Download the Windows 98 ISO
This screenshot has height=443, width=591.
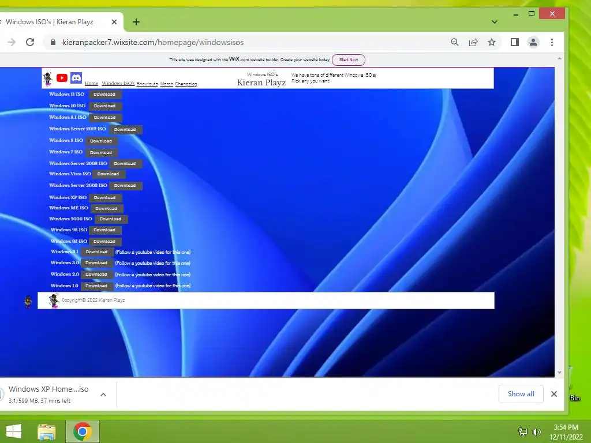coord(105,230)
